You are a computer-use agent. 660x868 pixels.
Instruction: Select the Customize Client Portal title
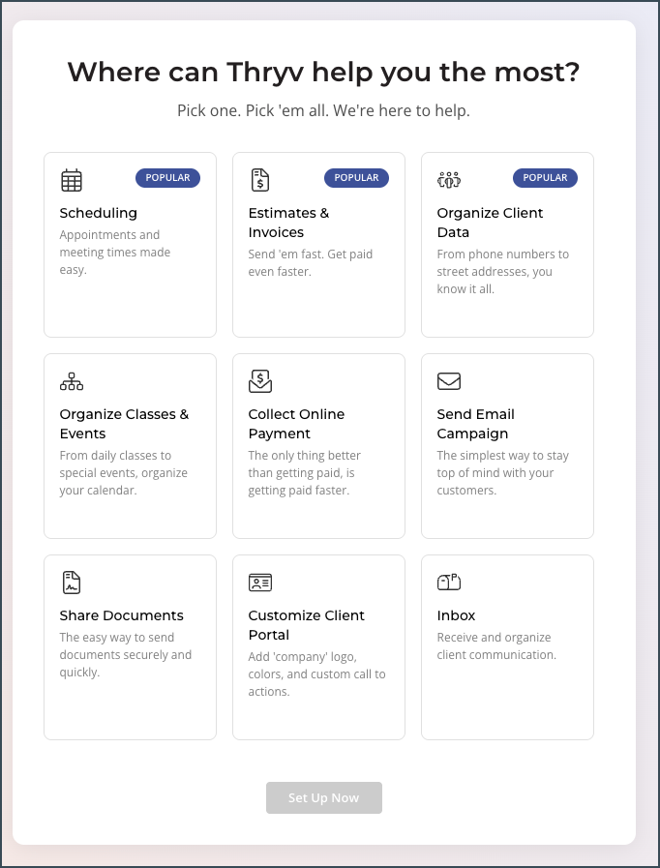[306, 625]
